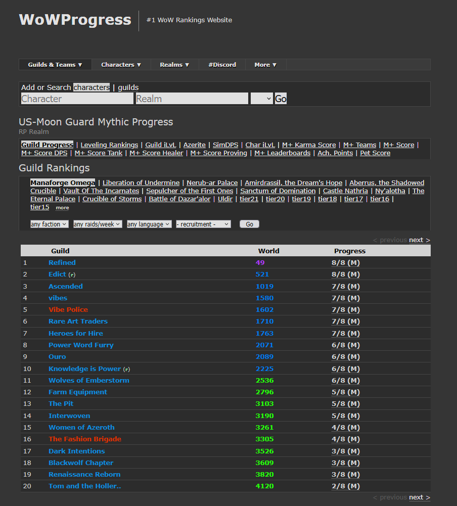Open the M+ Score DPS link
Viewport: 457px width, 506px height.
44,153
